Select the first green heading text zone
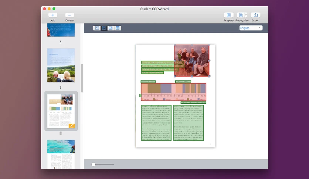 pyautogui.click(x=162, y=63)
